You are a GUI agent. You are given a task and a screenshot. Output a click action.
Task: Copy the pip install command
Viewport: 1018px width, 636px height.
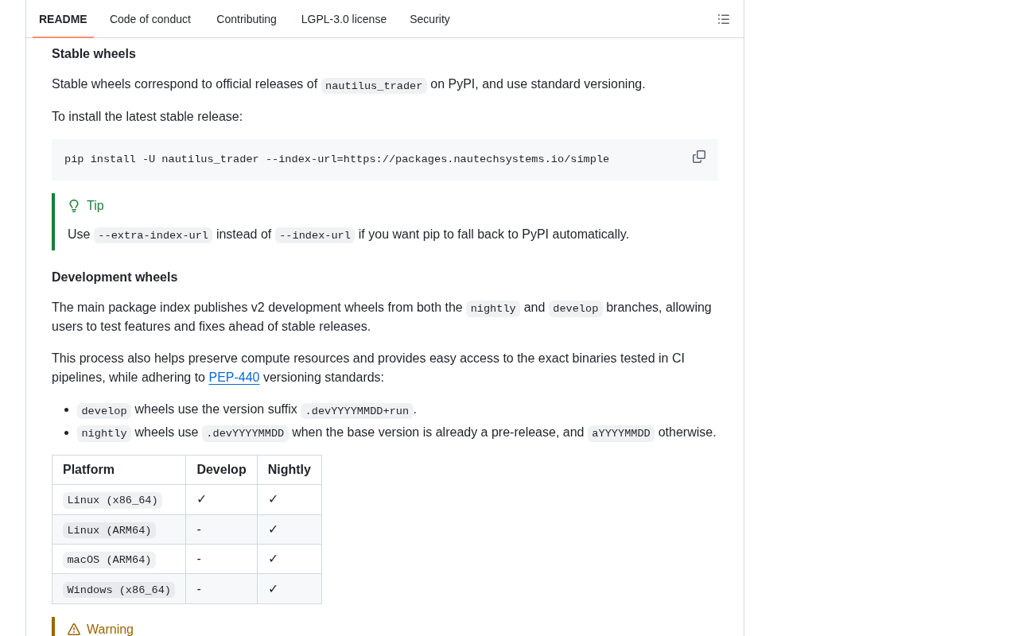click(x=699, y=157)
